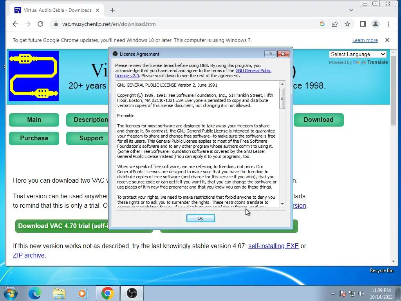Click Learn more about Chrome updates
Screen dimensions: 401x301
coord(365,40)
